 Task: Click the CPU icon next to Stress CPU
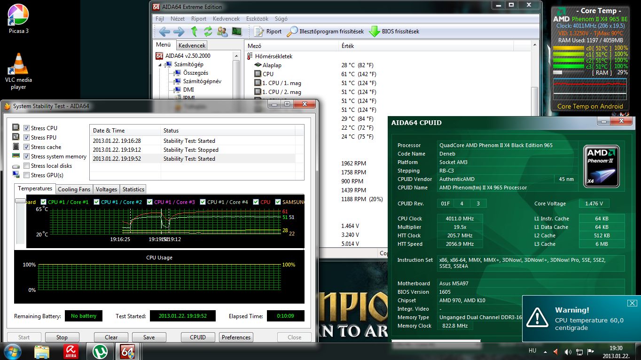point(16,128)
